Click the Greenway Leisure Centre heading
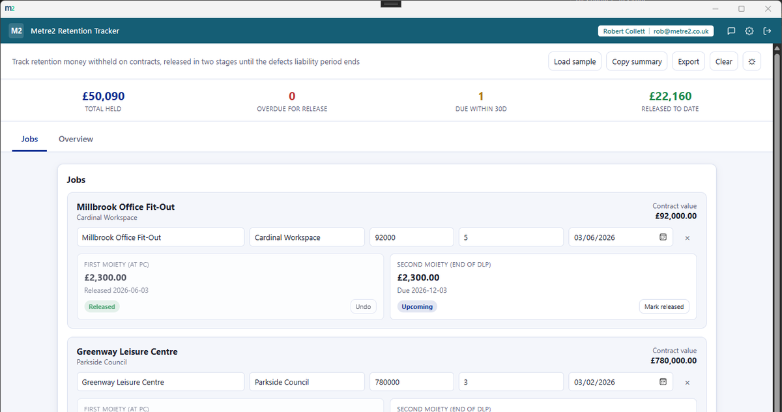782x412 pixels. click(127, 351)
